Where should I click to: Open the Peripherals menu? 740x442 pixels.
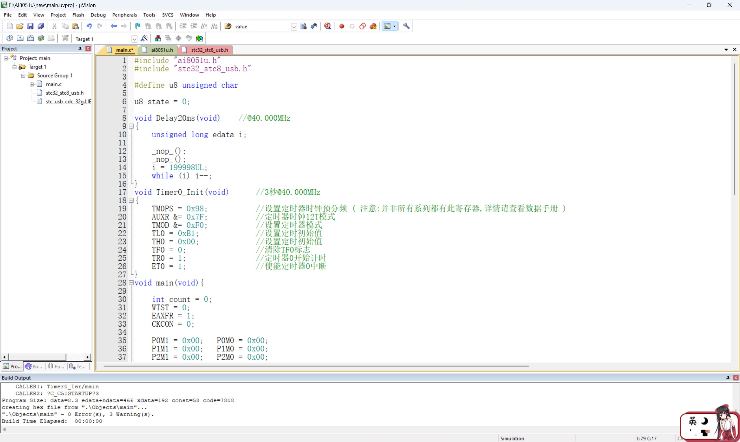click(125, 15)
